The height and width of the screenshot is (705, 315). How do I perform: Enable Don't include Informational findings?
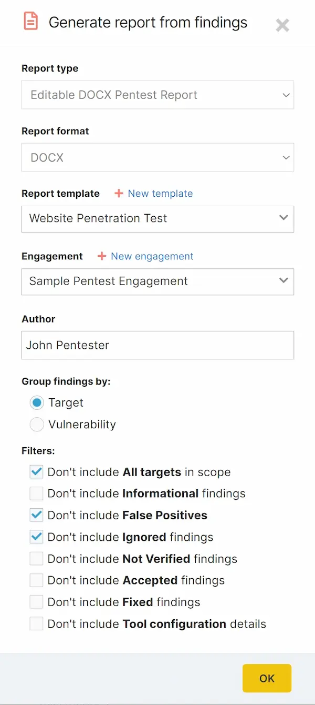click(36, 493)
